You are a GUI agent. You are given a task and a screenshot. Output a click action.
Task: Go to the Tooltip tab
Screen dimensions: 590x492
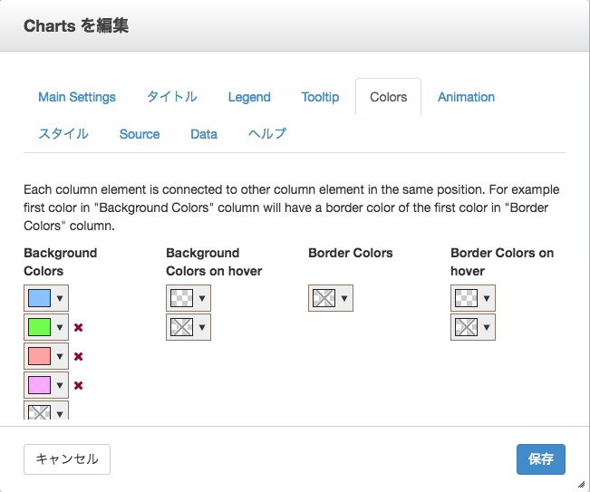(320, 97)
